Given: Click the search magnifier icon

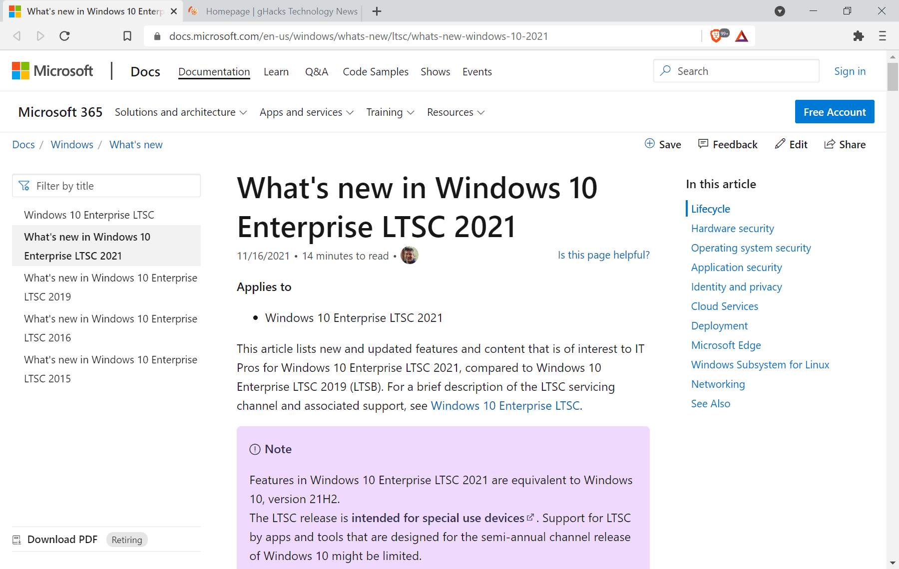Looking at the screenshot, I should (665, 71).
